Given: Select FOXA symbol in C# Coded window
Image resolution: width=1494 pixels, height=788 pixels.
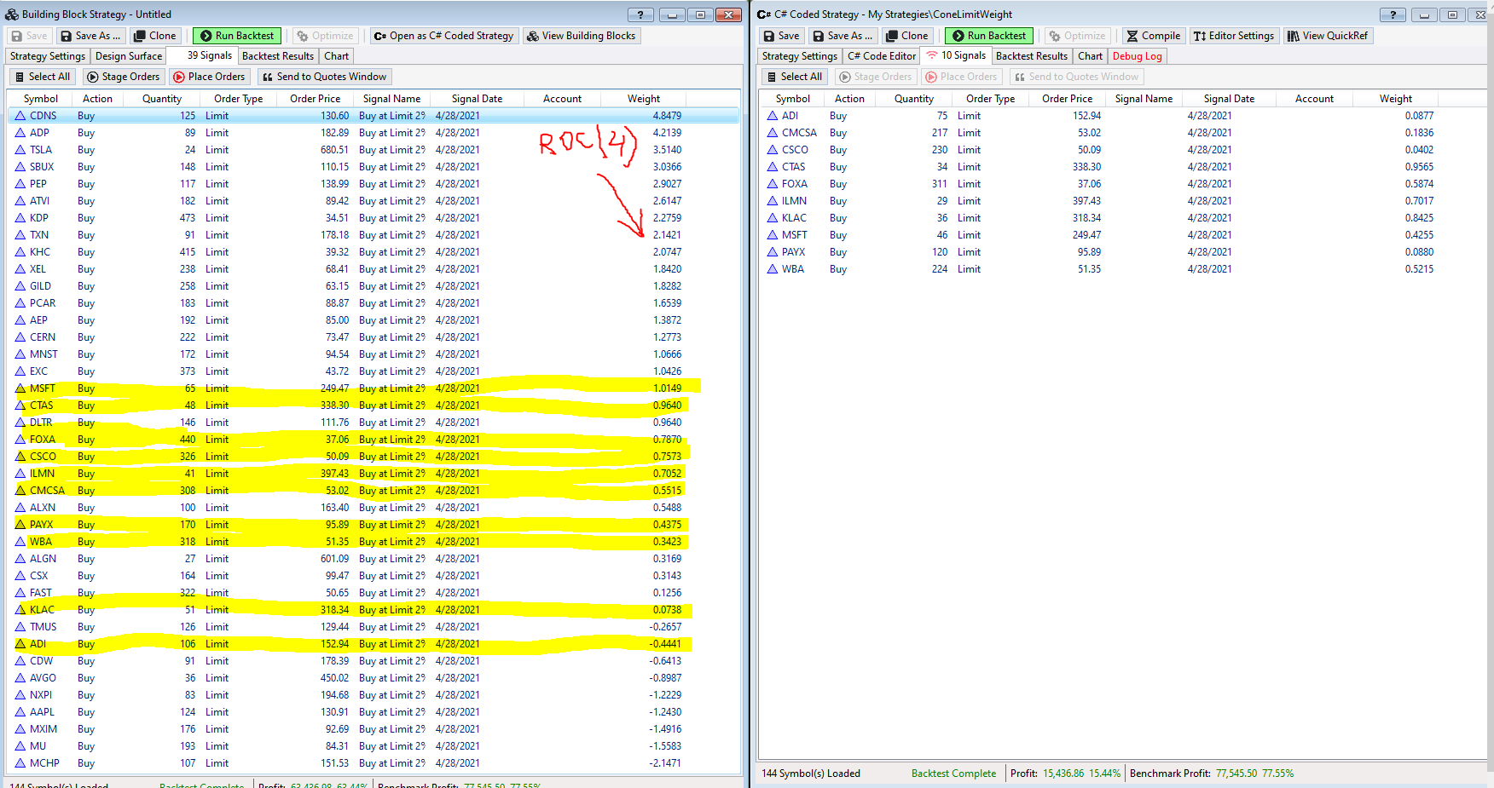Looking at the screenshot, I should [x=794, y=184].
